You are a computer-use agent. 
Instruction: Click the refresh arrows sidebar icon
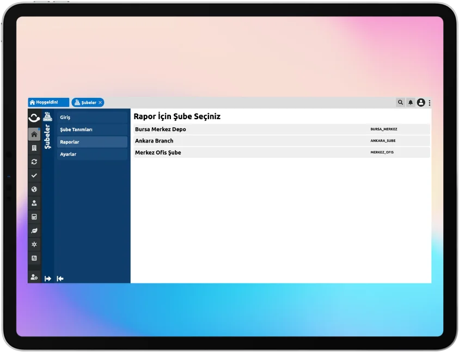coord(34,162)
